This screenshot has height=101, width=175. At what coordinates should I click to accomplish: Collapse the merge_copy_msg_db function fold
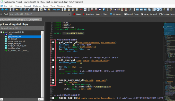click(x=53, y=80)
